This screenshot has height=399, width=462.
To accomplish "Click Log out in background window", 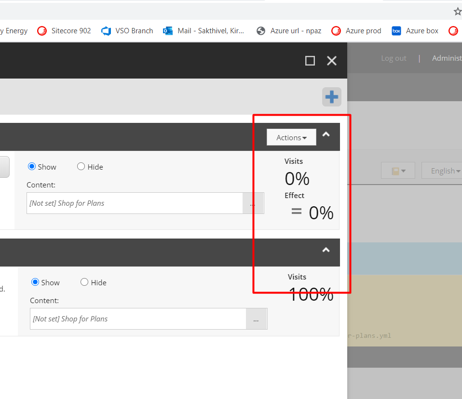I will pos(394,58).
